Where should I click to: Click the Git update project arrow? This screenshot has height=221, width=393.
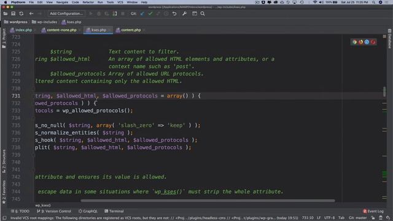coord(142,14)
